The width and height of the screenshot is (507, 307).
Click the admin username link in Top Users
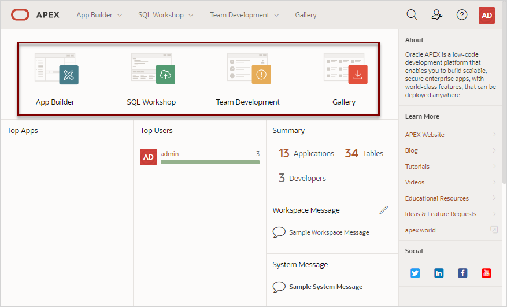click(170, 154)
